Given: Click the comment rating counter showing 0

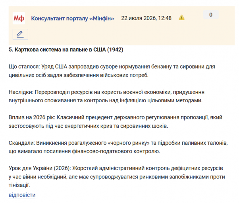Looking at the screenshot, I should coord(211,15).
